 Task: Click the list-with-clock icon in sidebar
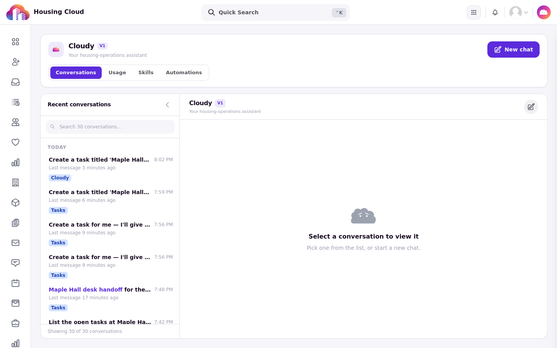pos(15,102)
